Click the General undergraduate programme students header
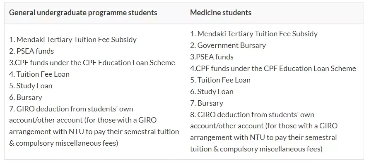 pos(83,12)
